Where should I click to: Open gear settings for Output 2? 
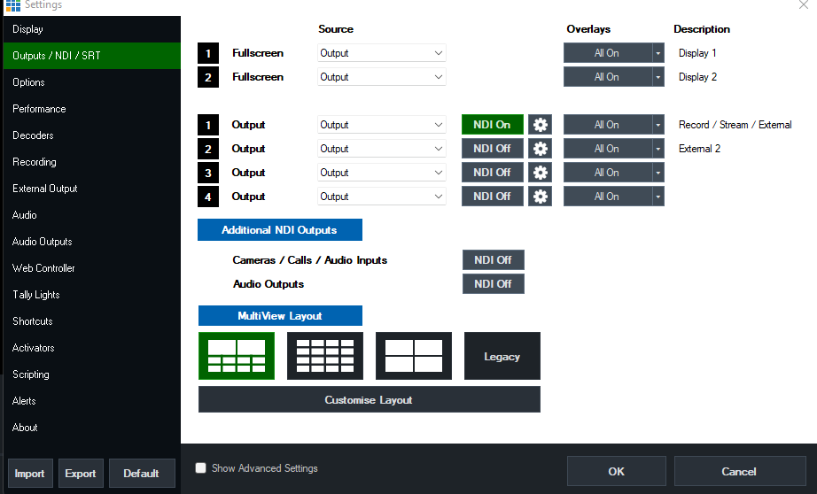pyautogui.click(x=540, y=149)
